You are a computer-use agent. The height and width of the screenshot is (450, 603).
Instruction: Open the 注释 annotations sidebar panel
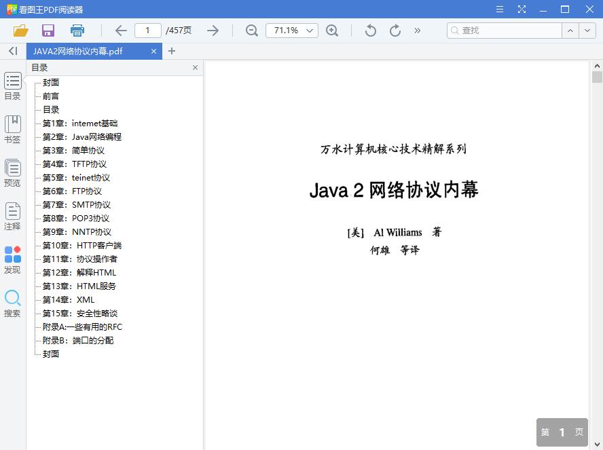[13, 217]
